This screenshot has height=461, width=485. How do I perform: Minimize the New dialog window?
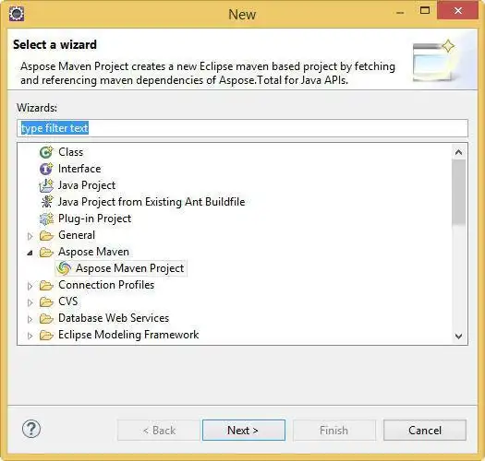coord(400,12)
